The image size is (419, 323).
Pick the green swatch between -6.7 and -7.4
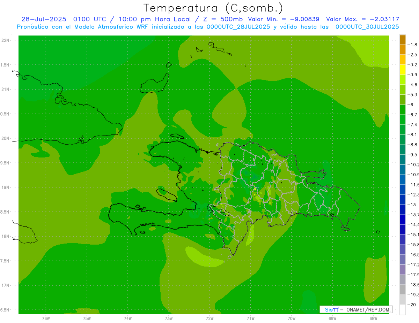coord(403,120)
